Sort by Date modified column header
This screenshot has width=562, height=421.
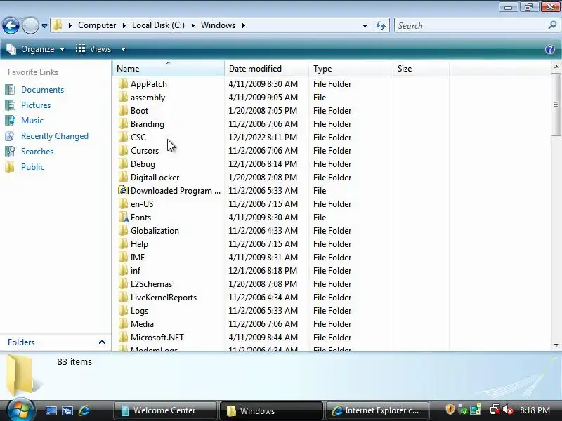point(266,68)
